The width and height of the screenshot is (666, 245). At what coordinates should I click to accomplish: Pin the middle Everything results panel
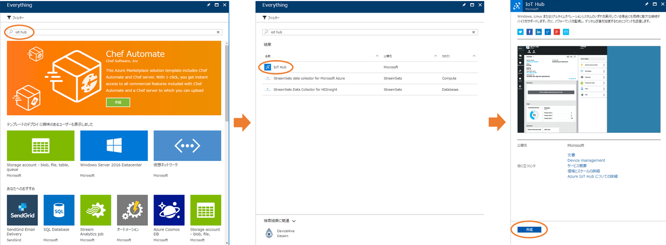(465, 5)
